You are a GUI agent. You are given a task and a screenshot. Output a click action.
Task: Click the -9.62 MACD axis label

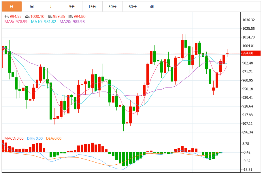tap(246, 161)
